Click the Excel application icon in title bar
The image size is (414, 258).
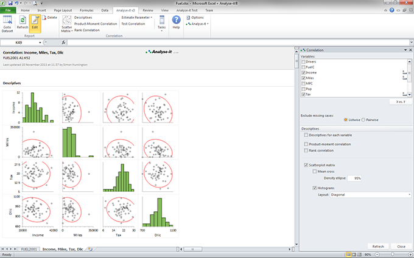pyautogui.click(x=3, y=3)
